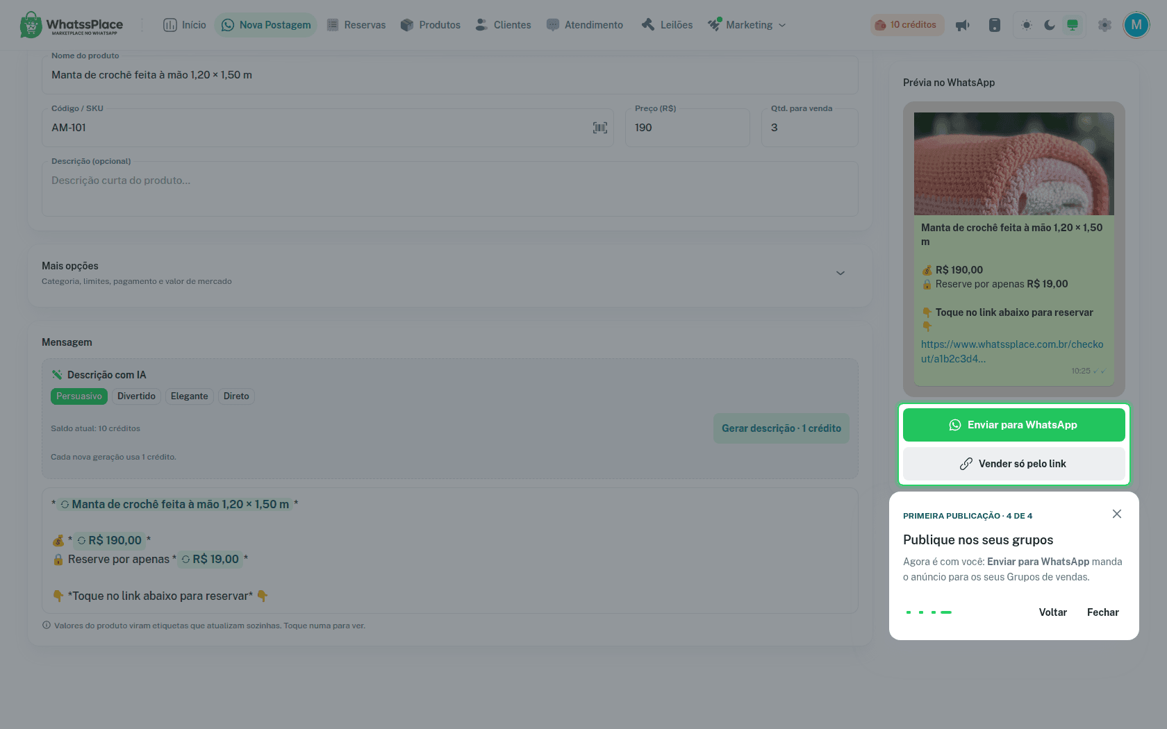
Task: Go to Produtos section
Action: pos(431,25)
